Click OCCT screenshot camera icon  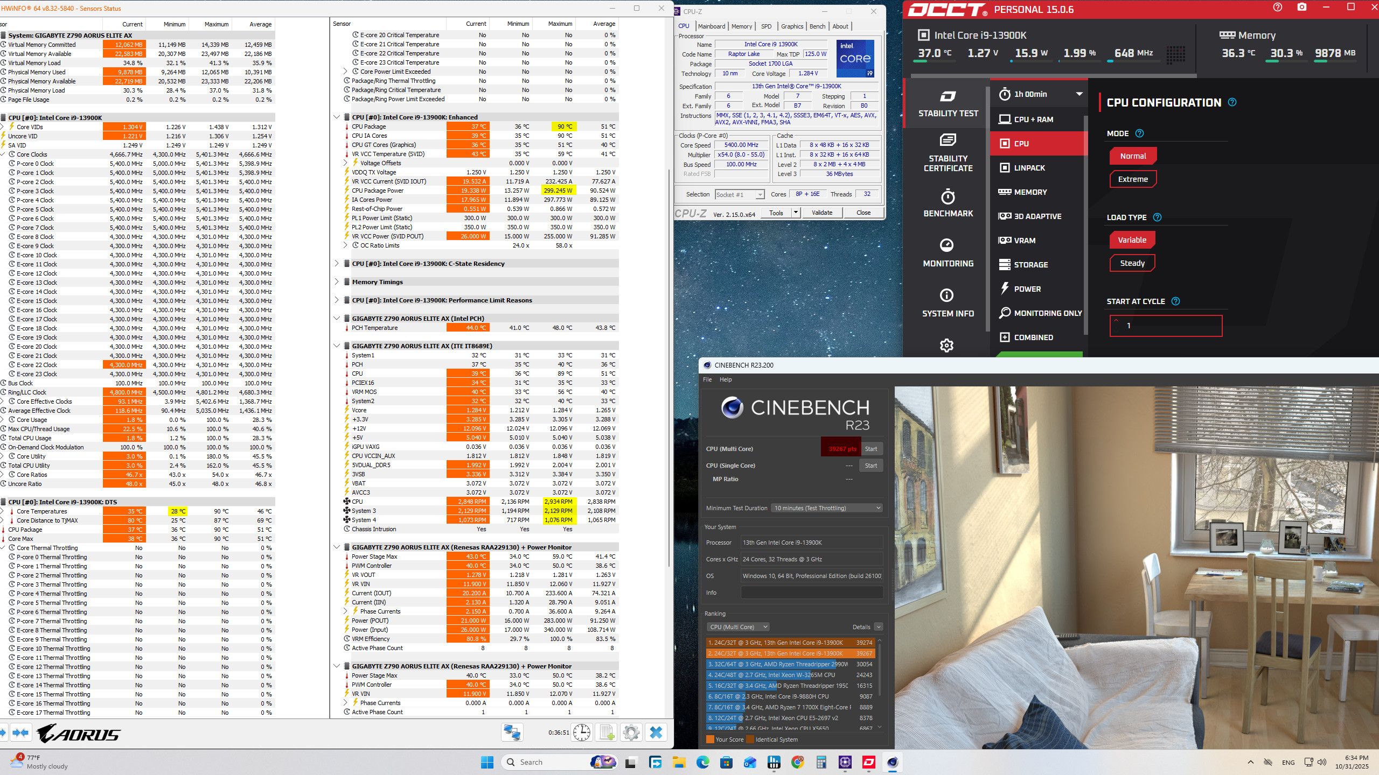1301,8
